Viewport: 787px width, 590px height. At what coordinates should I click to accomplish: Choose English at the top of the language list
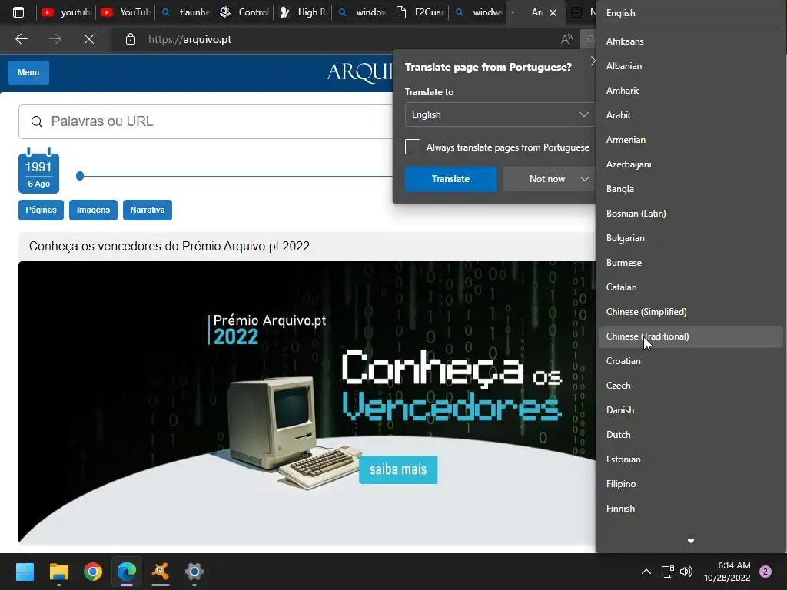(x=691, y=13)
